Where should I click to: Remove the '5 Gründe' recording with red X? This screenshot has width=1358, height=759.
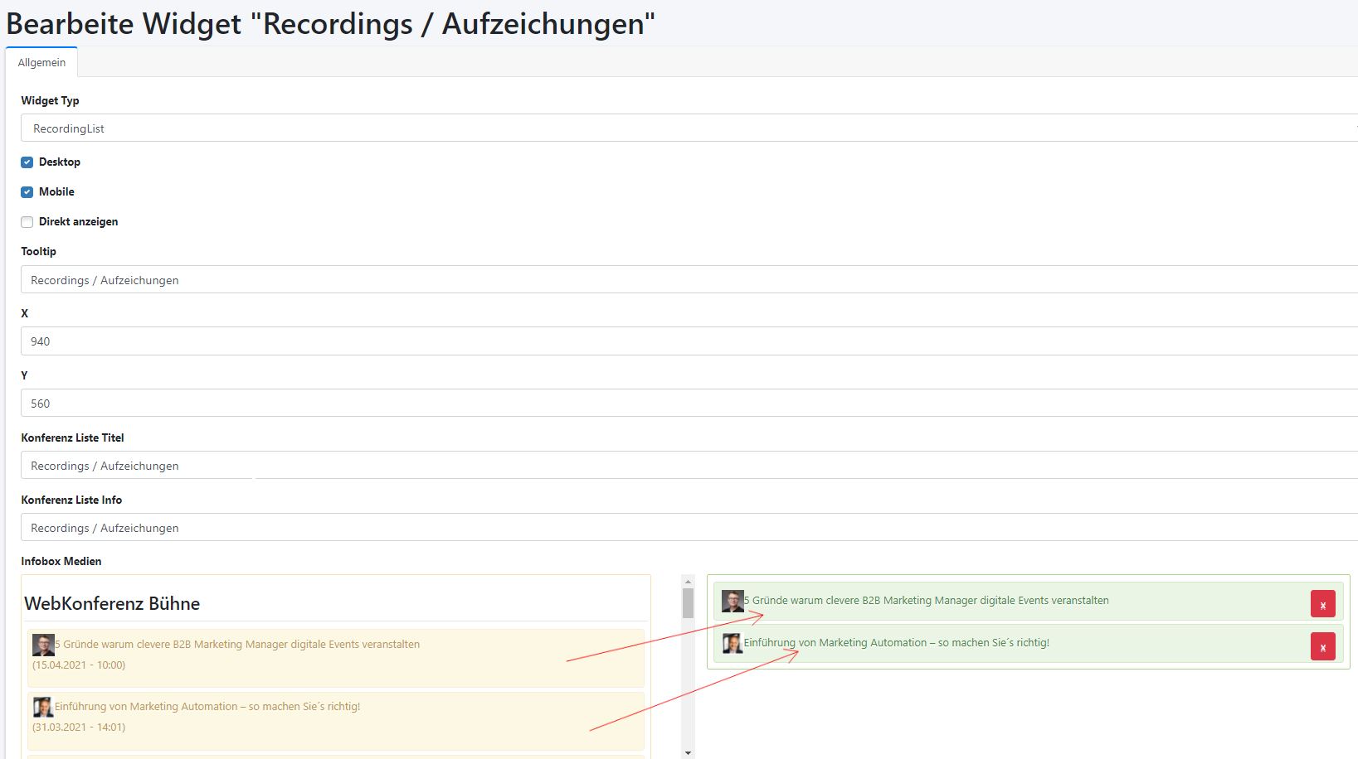pyautogui.click(x=1322, y=604)
